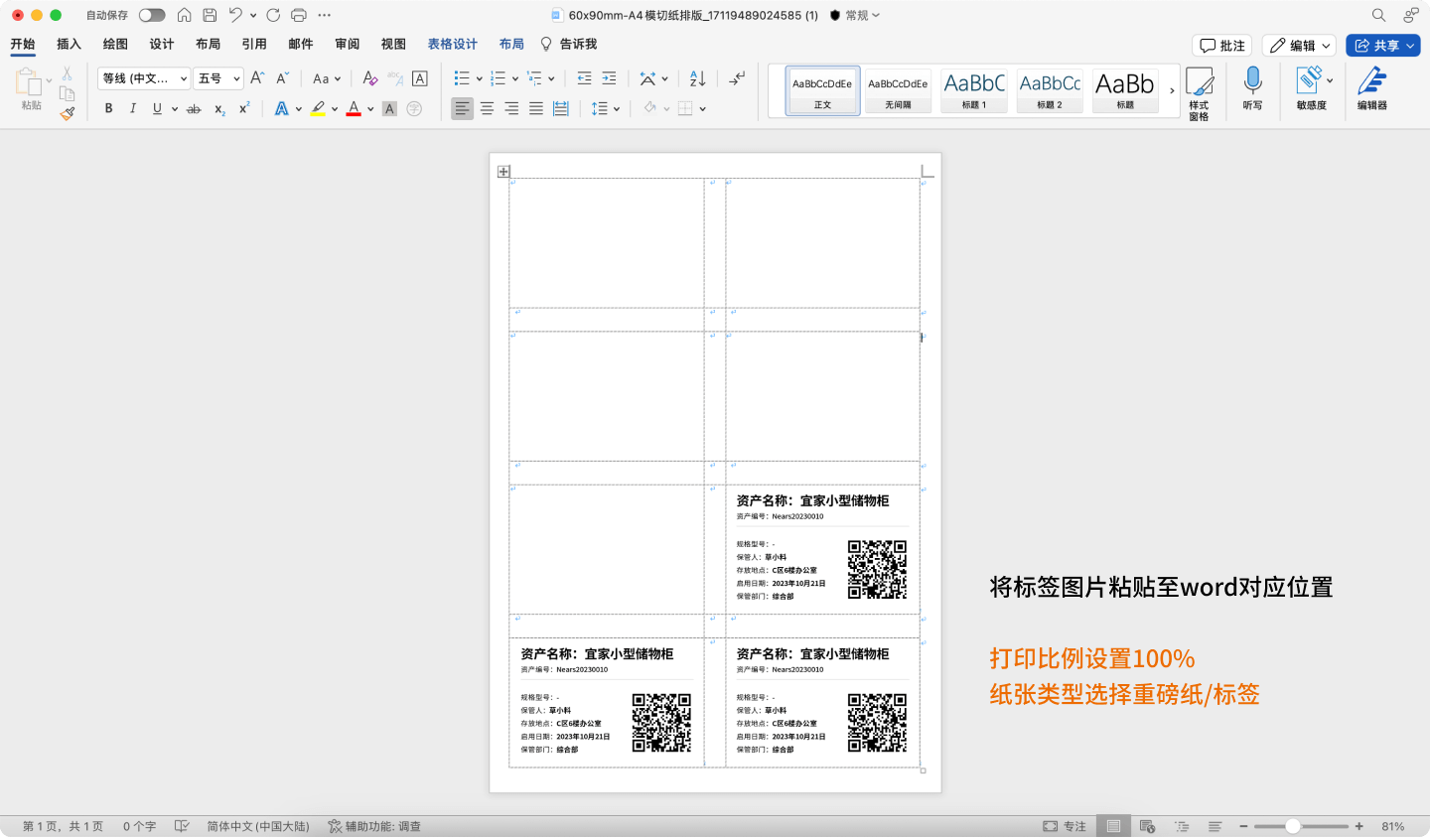Open the 审阅 ribbon tab

(348, 44)
